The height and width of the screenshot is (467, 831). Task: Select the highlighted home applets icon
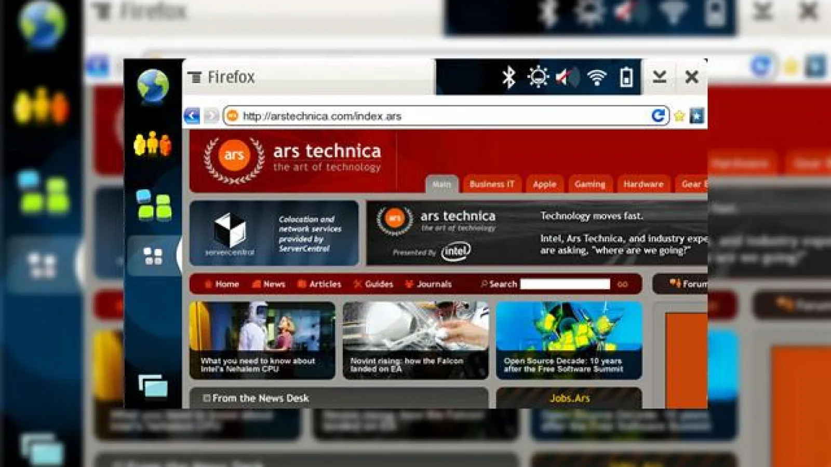[153, 256]
